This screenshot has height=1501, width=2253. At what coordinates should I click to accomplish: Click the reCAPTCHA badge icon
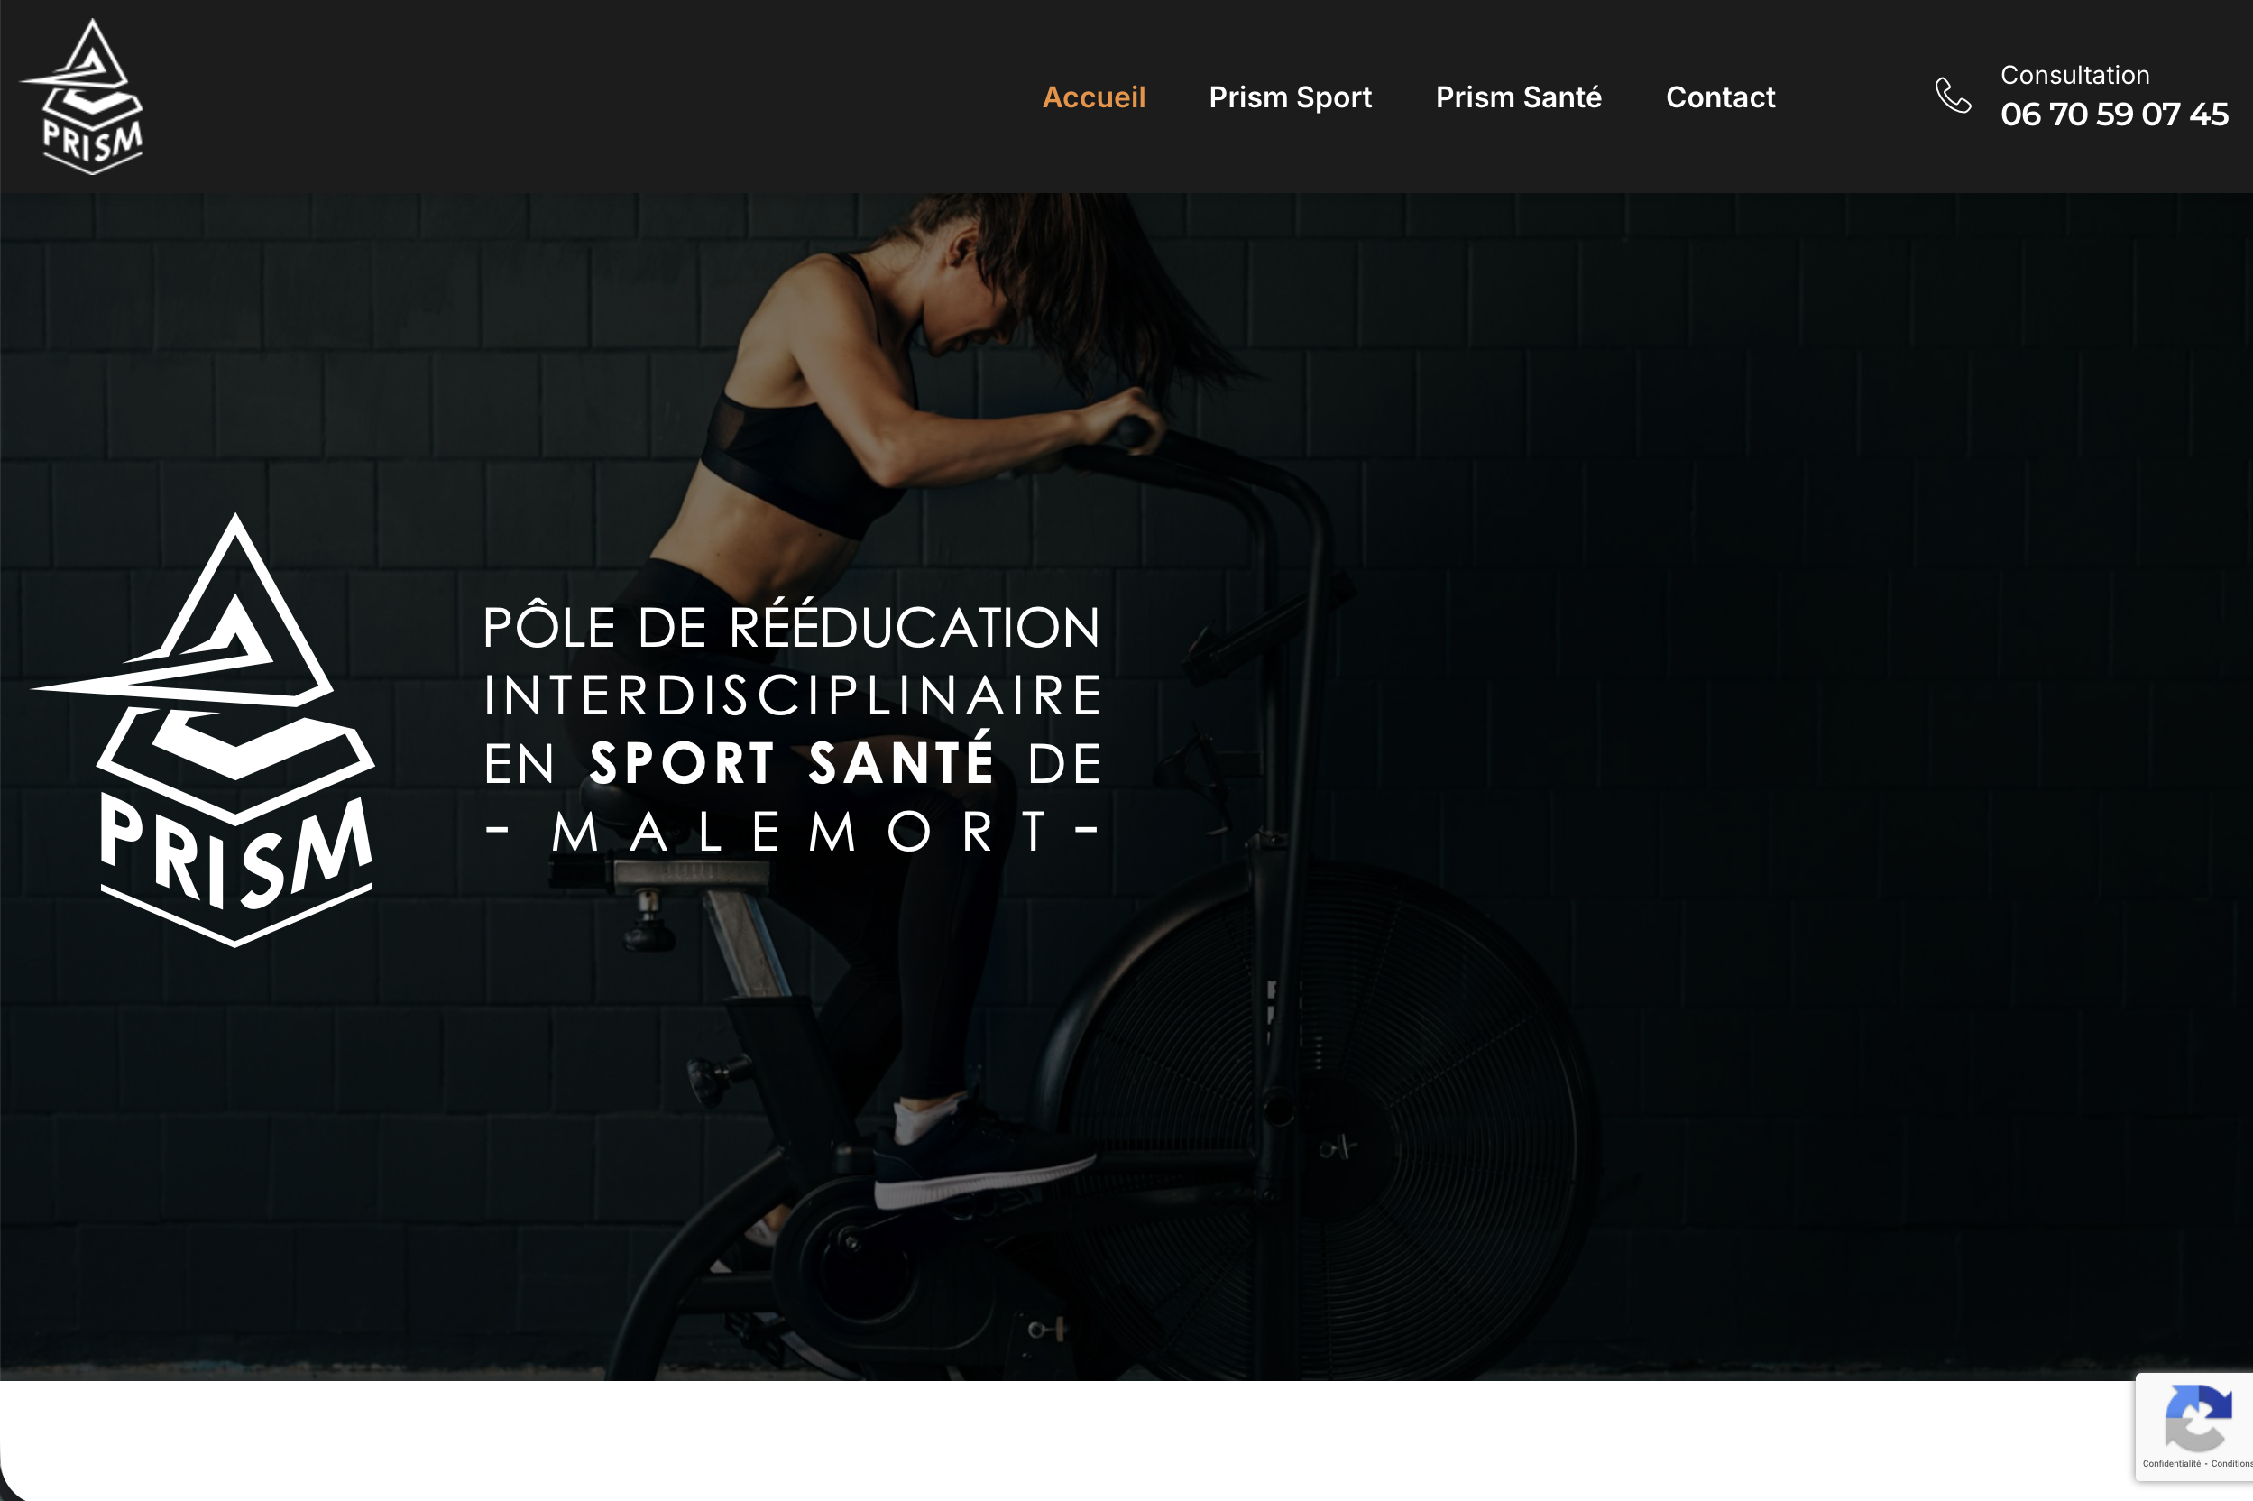coord(2197,1419)
